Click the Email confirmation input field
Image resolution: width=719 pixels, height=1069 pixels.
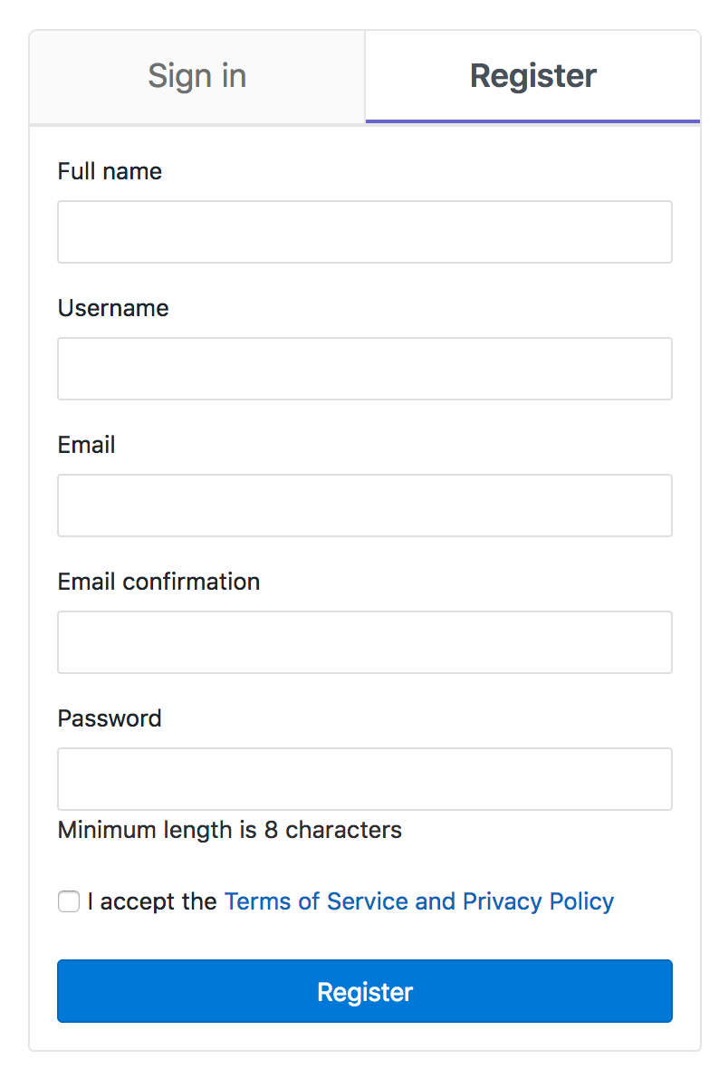tap(365, 642)
